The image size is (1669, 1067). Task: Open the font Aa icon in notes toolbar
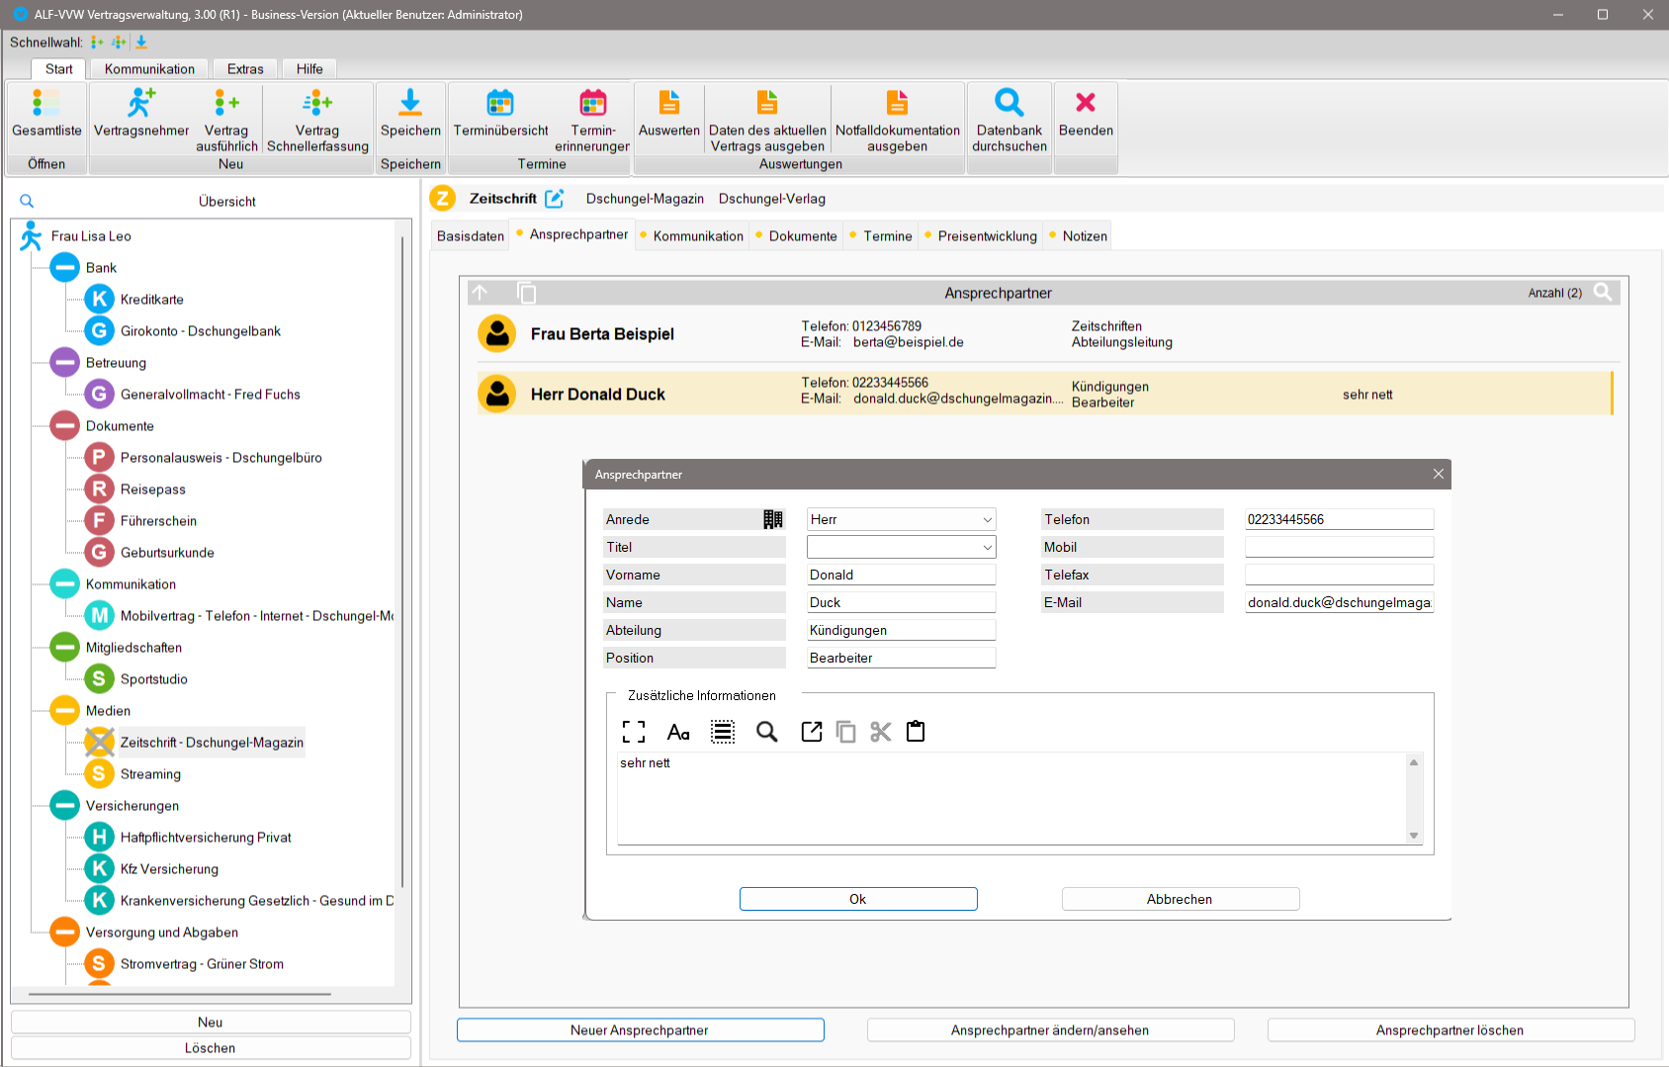coord(678,732)
